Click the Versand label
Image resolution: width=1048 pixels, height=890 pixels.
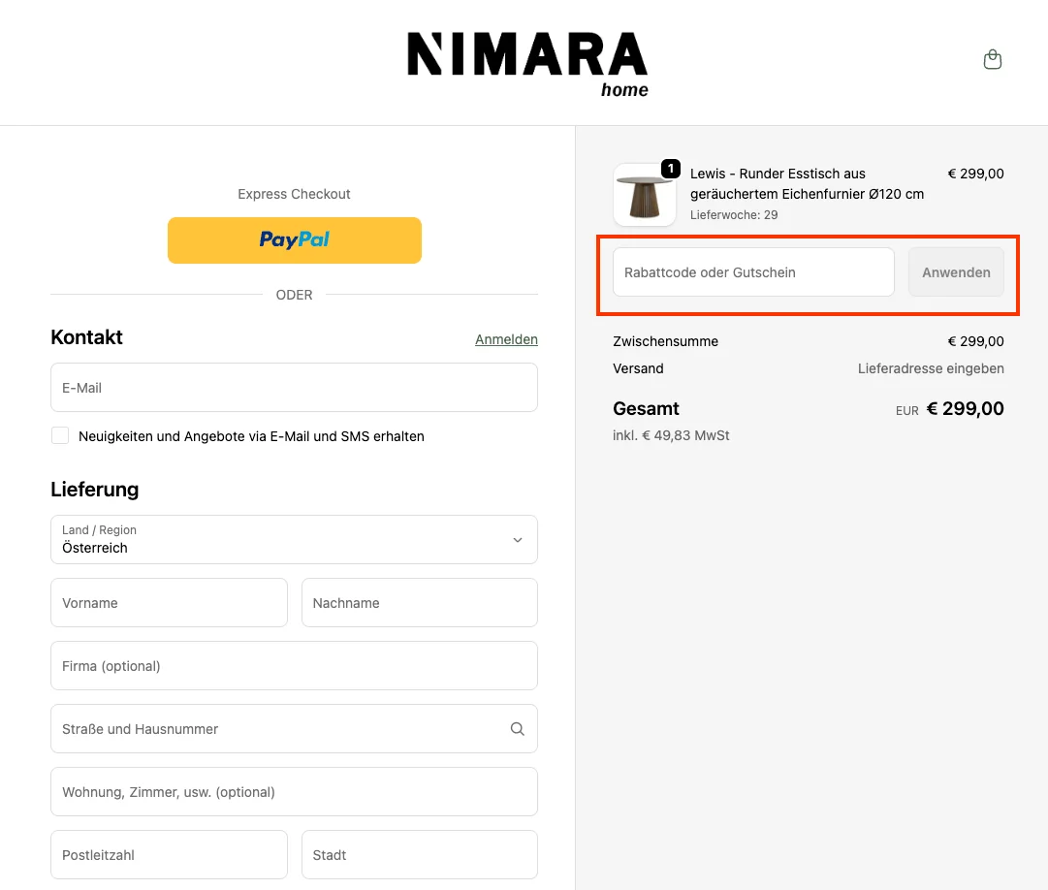click(638, 368)
